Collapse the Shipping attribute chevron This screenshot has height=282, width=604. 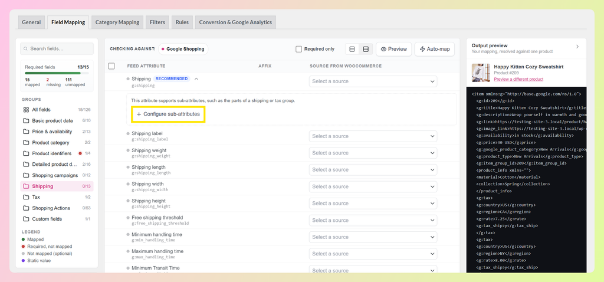point(196,78)
